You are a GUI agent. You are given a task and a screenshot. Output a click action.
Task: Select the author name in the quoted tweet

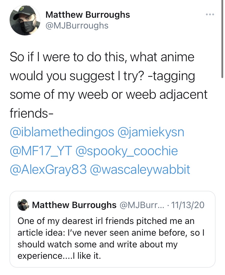[74, 205]
